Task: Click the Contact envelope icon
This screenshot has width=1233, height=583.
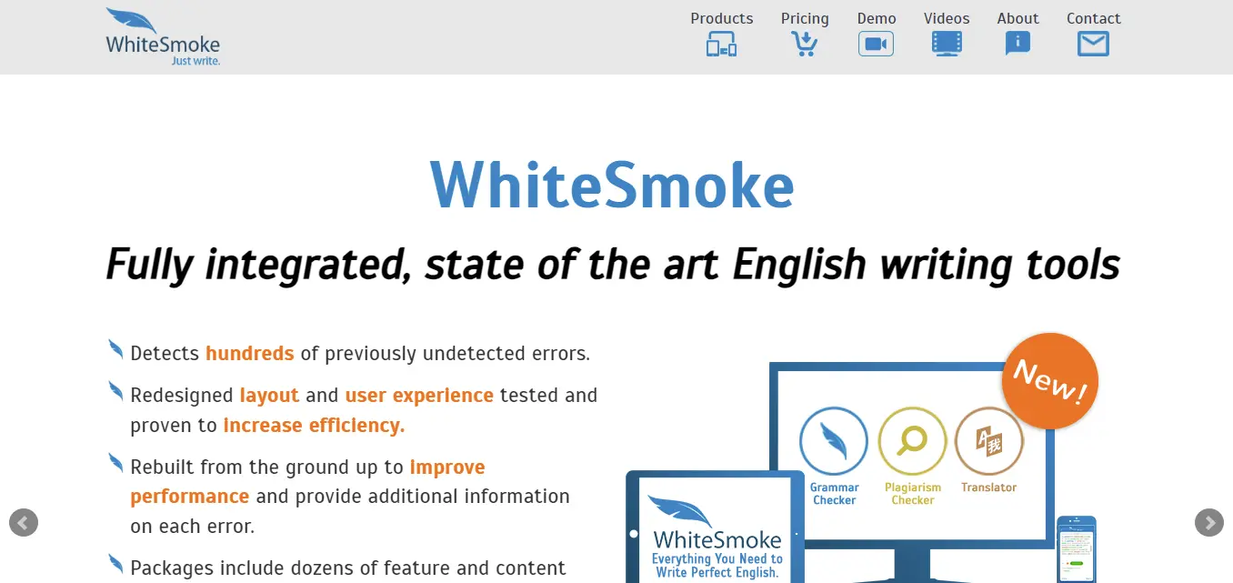Action: click(x=1093, y=44)
